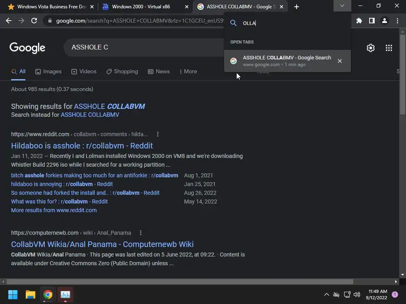Open the clock showing 11:49 AM
The image size is (406, 304).
377,294
